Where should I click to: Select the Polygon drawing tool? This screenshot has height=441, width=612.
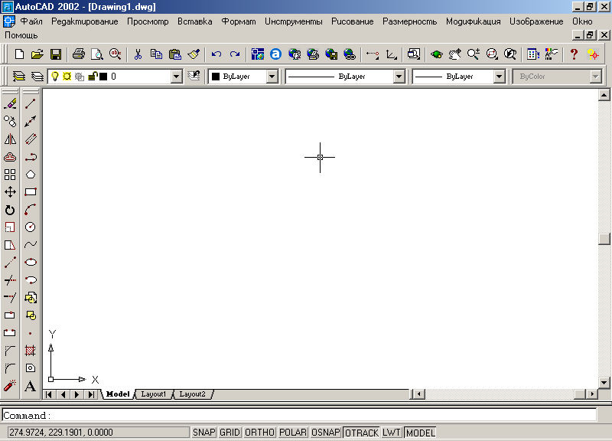pyautogui.click(x=31, y=175)
